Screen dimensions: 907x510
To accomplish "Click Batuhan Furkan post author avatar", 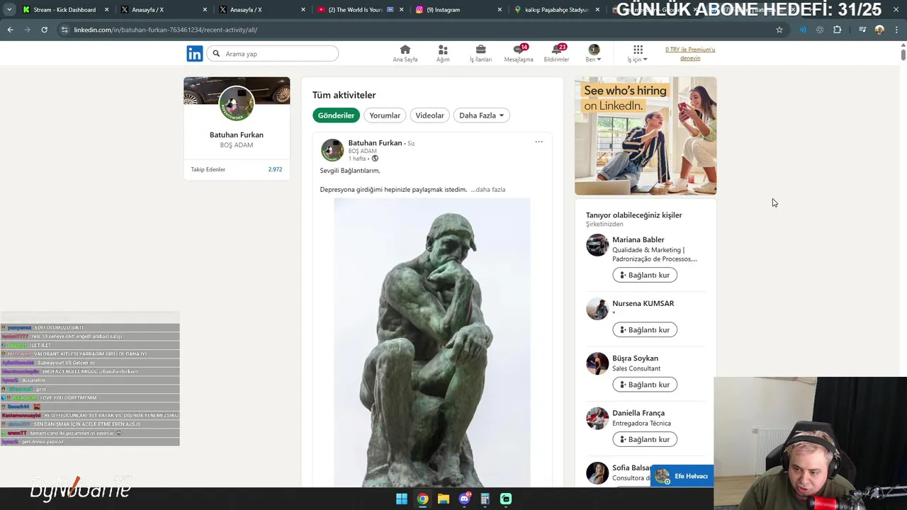I will (332, 150).
